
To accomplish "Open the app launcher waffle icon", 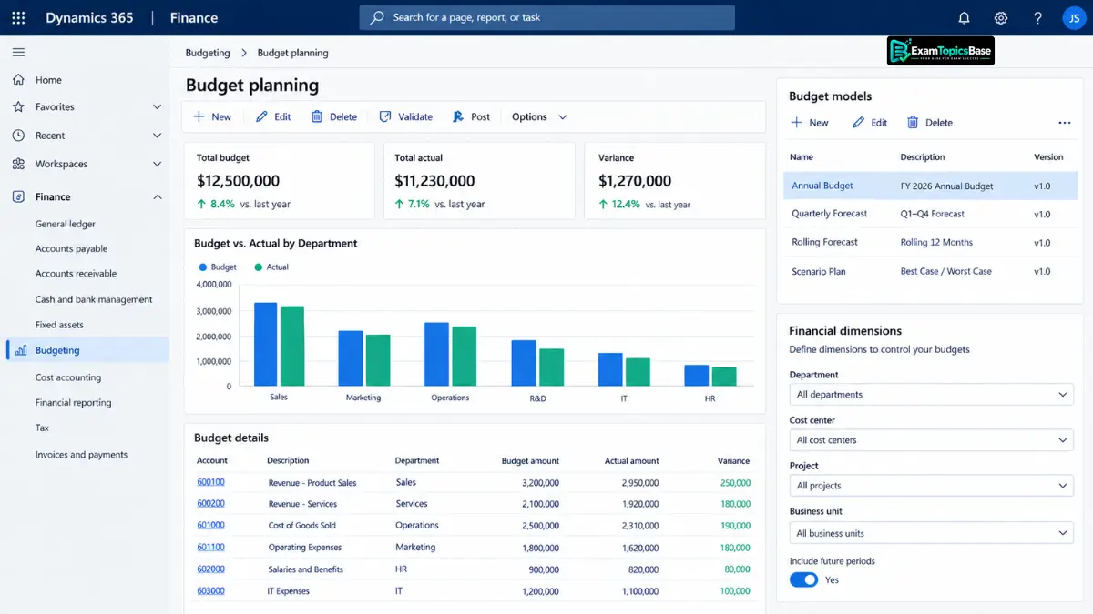I will (18, 18).
